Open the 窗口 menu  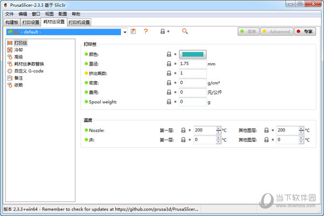36,14
